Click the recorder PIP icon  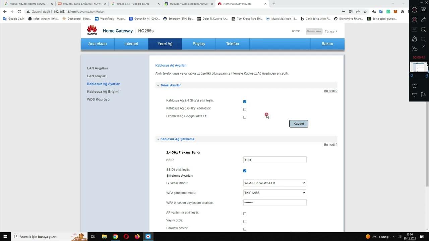(415, 30)
